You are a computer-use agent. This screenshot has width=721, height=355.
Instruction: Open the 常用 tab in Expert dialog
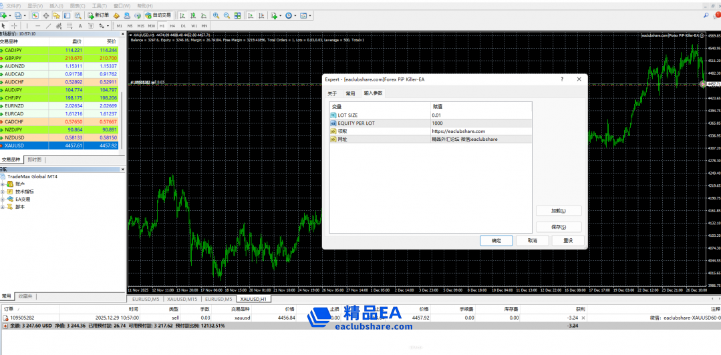(350, 93)
